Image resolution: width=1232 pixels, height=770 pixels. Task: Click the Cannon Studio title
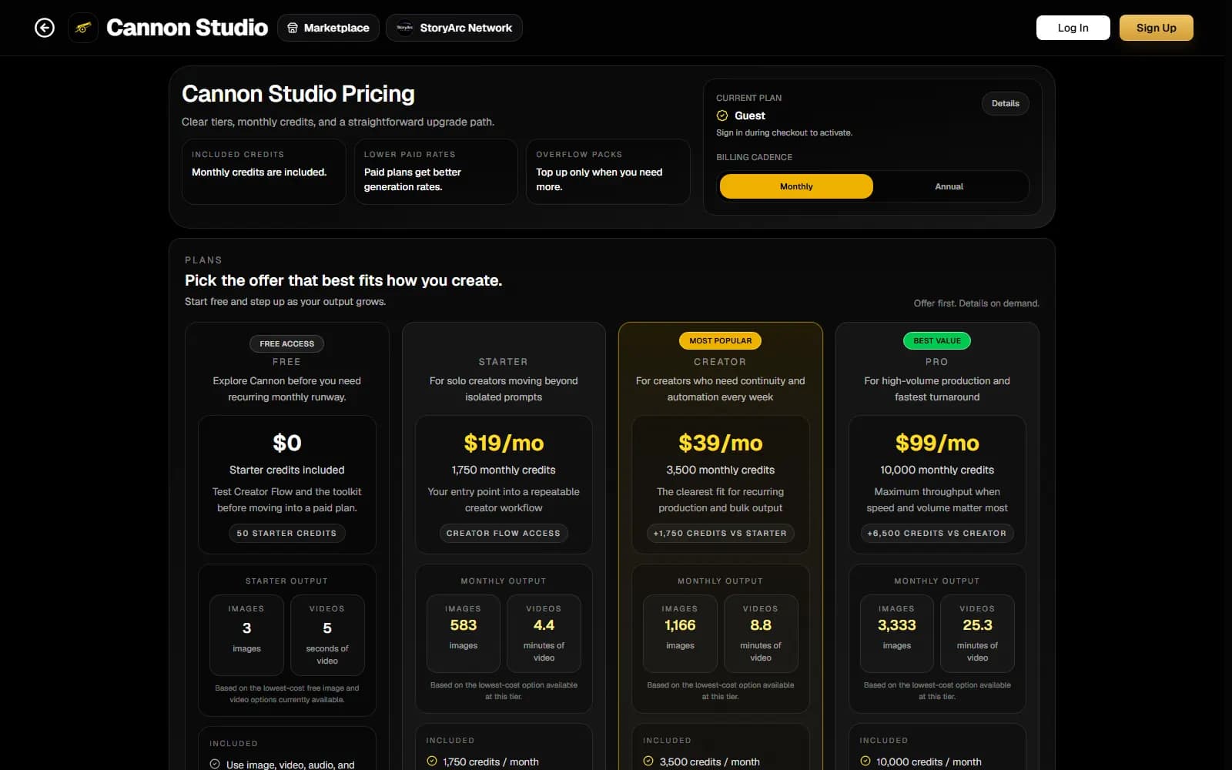(x=187, y=28)
